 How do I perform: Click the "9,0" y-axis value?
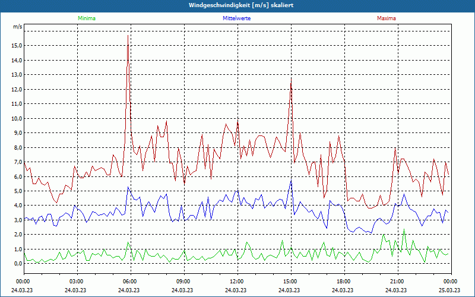pyautogui.click(x=18, y=133)
